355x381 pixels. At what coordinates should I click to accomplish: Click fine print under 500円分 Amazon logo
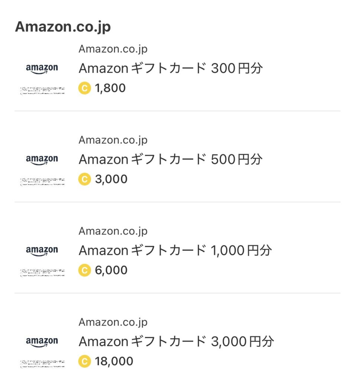[42, 181]
